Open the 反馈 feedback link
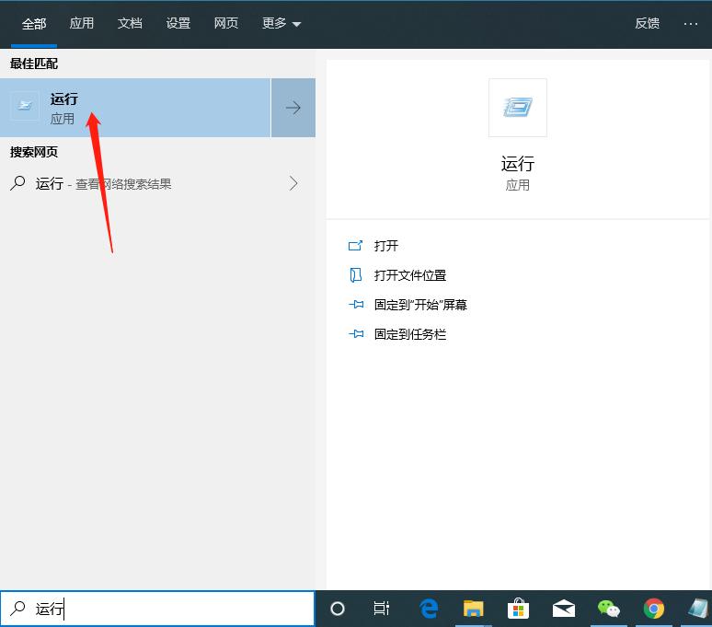Image resolution: width=712 pixels, height=627 pixels. click(x=647, y=23)
